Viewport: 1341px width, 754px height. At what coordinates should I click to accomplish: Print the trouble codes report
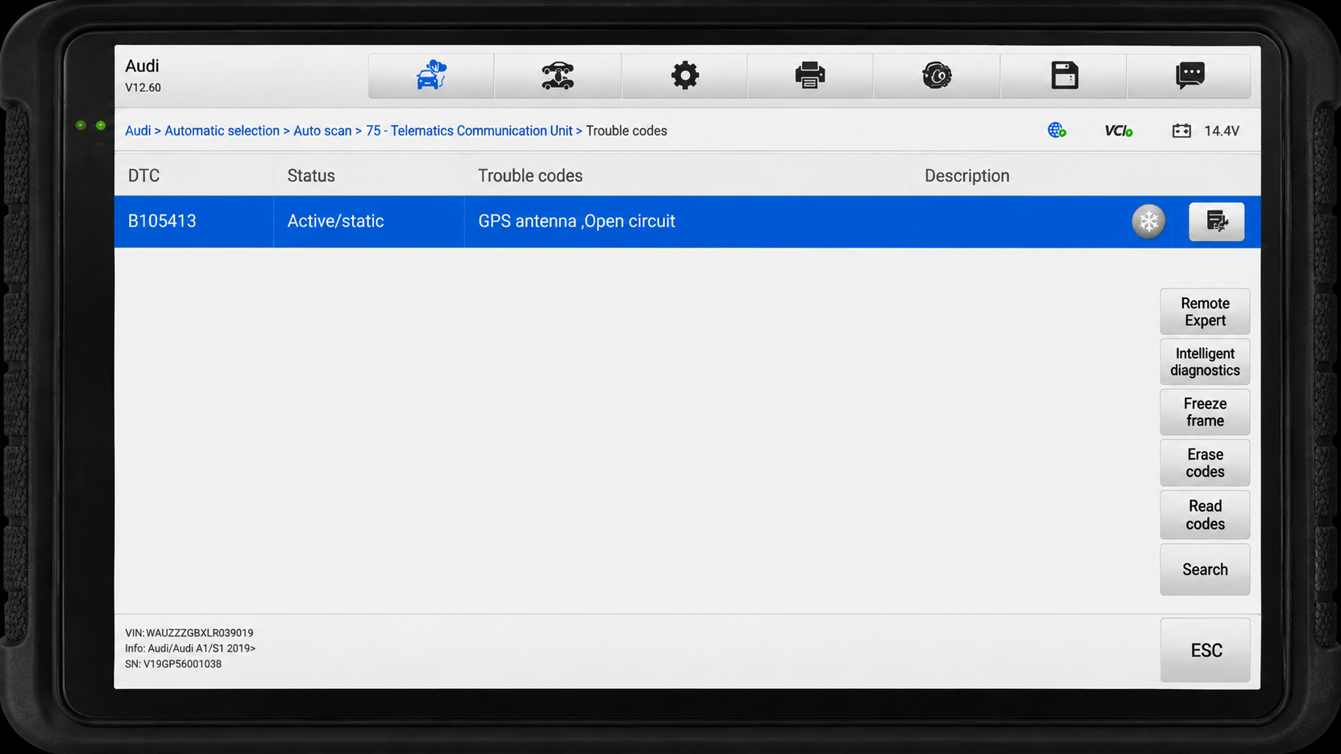pos(810,75)
